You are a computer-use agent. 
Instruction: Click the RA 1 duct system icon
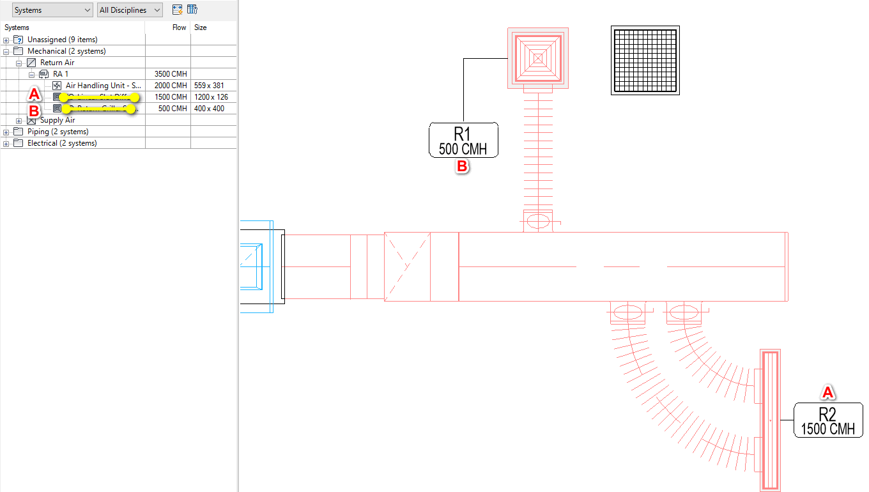tap(44, 74)
